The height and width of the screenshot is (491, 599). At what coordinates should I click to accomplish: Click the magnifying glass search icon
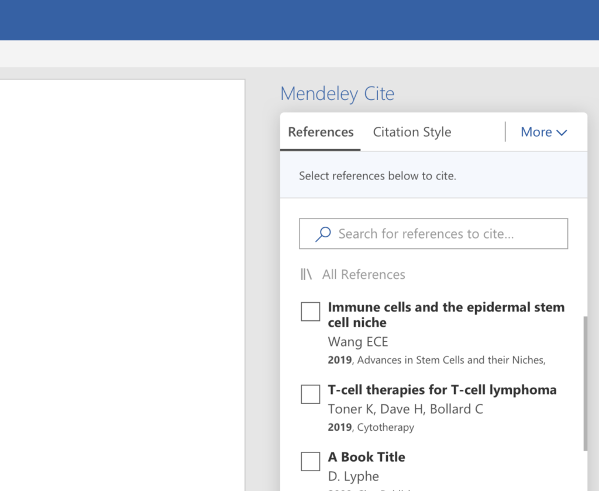tap(322, 233)
